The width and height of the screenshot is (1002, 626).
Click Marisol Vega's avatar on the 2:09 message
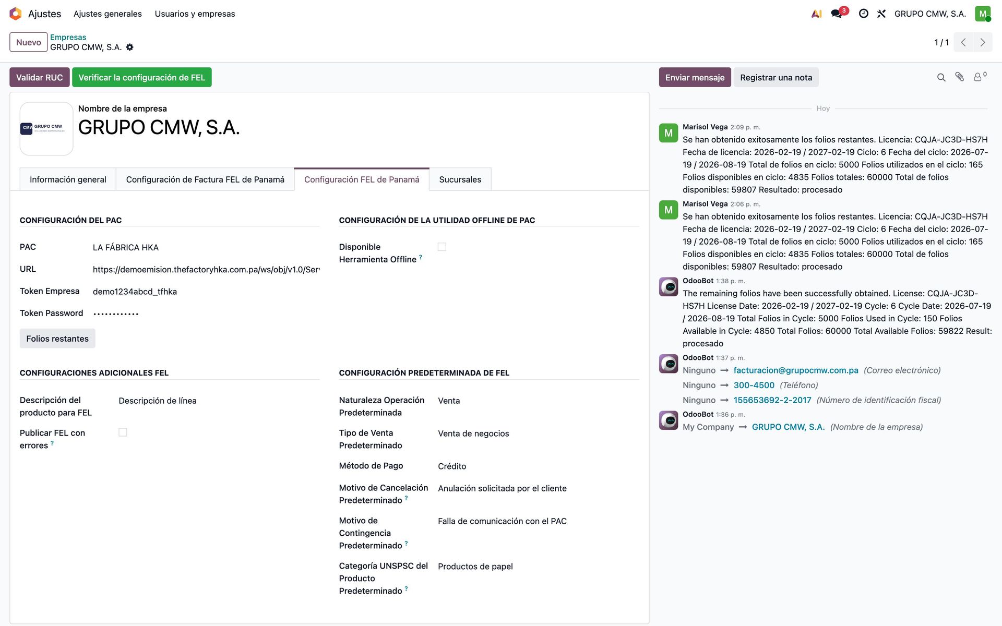click(669, 133)
